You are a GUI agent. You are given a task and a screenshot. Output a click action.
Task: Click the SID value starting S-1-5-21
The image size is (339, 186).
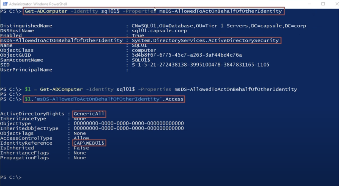click(200, 65)
